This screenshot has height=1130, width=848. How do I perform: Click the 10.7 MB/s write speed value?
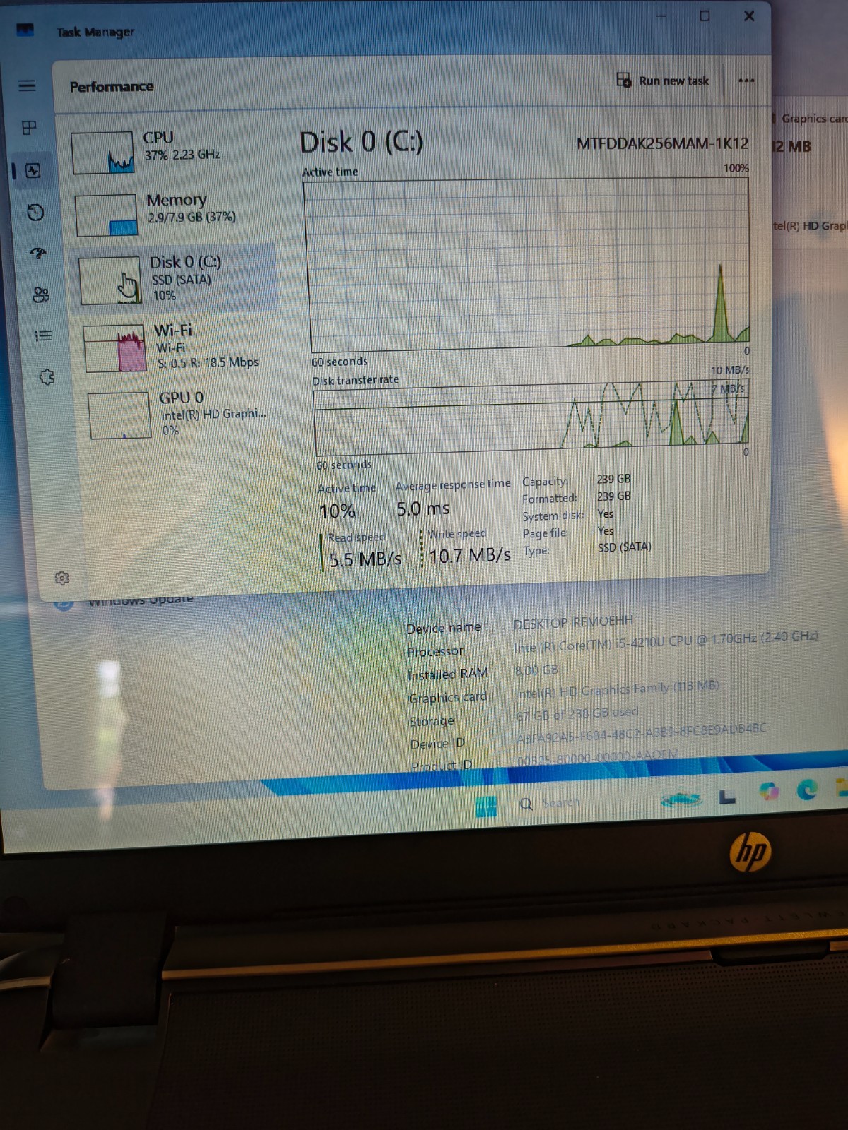coord(469,556)
